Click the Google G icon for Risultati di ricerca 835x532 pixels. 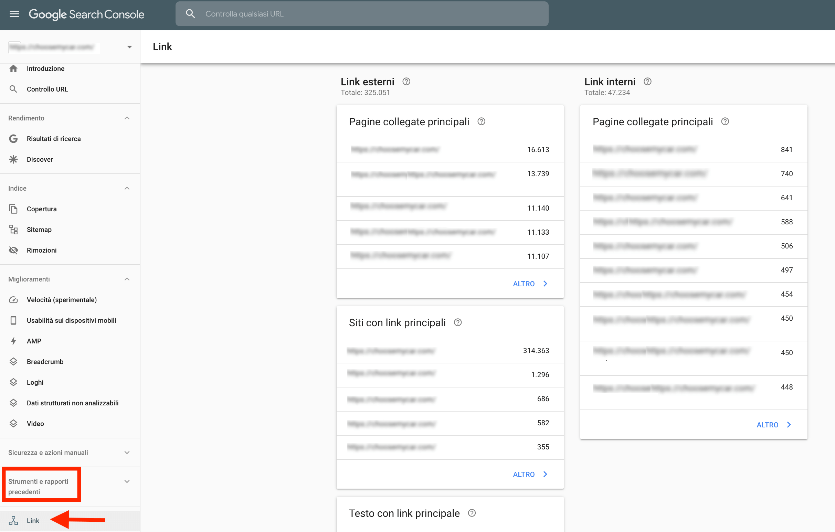pyautogui.click(x=13, y=139)
